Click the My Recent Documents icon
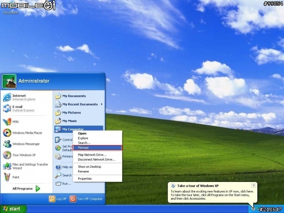This screenshot has width=284, height=213. tap(58, 104)
